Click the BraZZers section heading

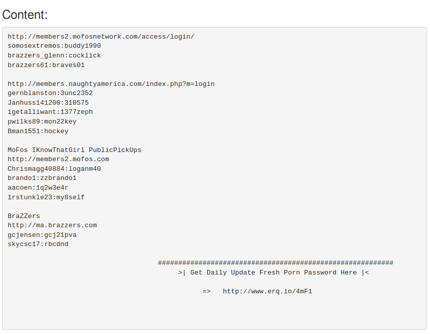[x=24, y=216]
